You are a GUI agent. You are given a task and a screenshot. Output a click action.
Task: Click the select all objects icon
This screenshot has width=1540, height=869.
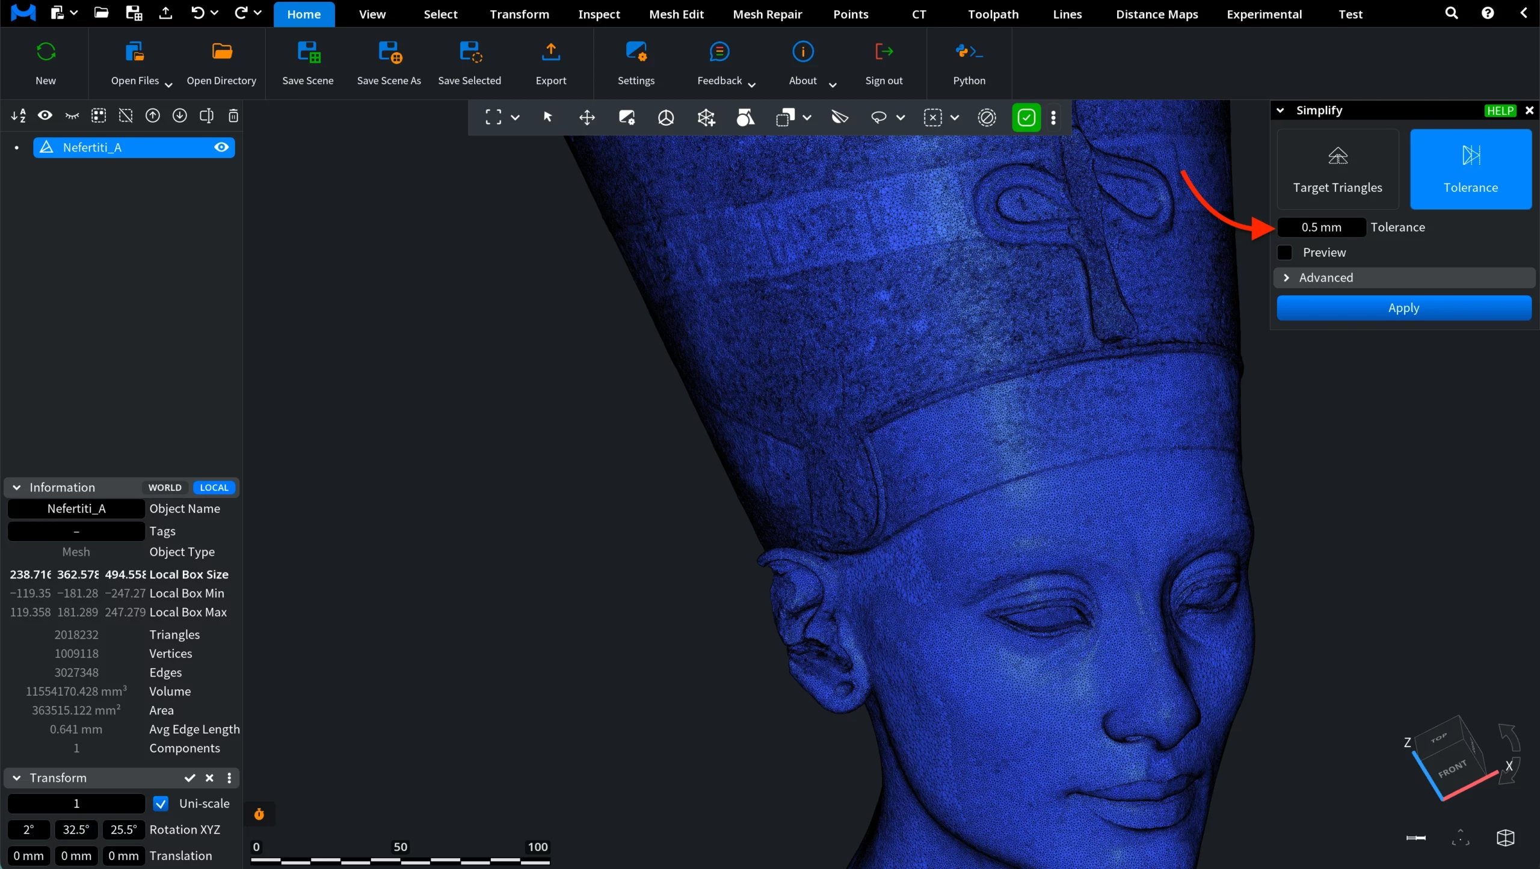tap(99, 115)
